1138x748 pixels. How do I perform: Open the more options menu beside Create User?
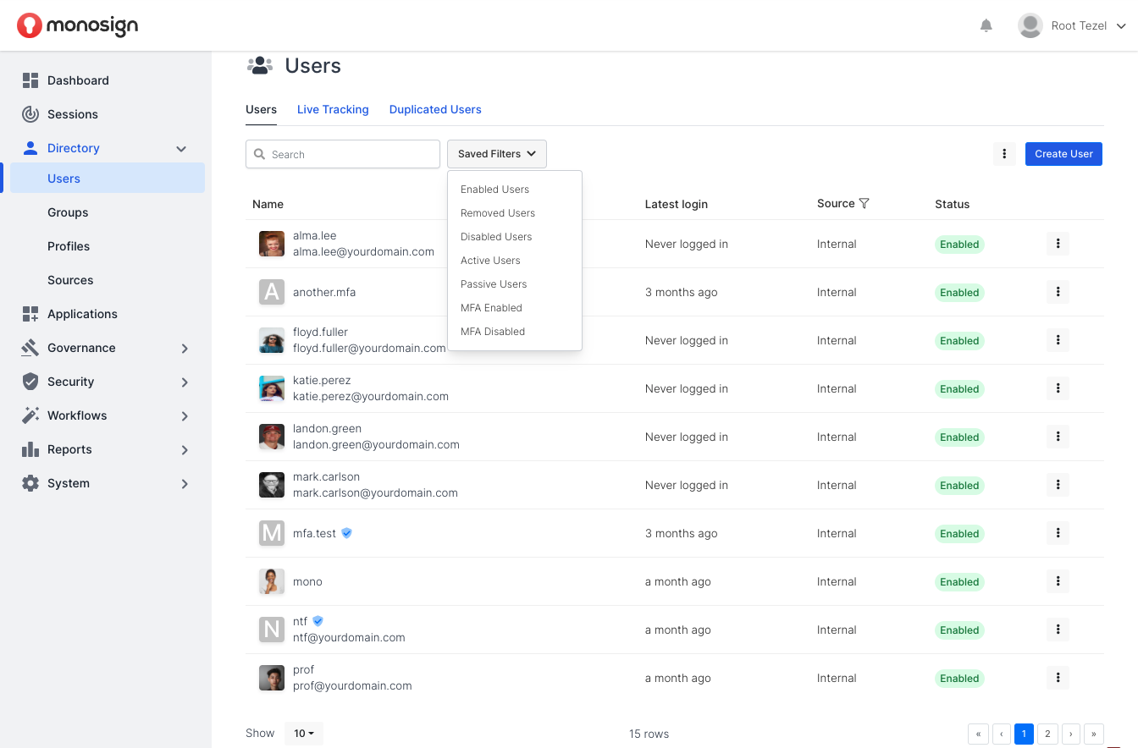tap(1004, 154)
